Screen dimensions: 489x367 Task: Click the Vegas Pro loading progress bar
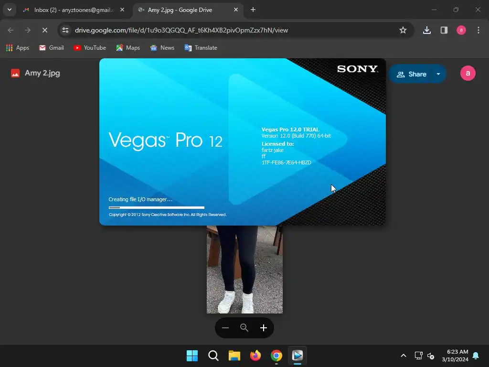tap(157, 207)
